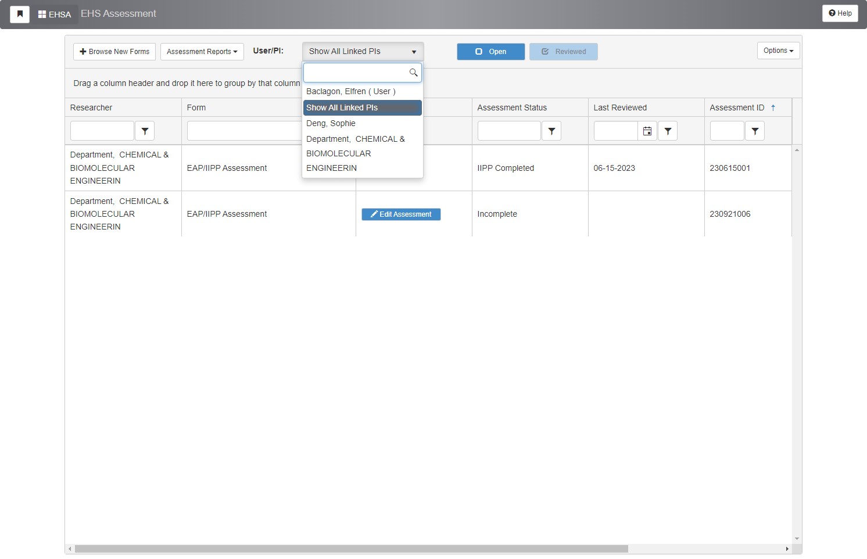
Task: Choose Deng, Sophie from the list
Action: (x=363, y=123)
